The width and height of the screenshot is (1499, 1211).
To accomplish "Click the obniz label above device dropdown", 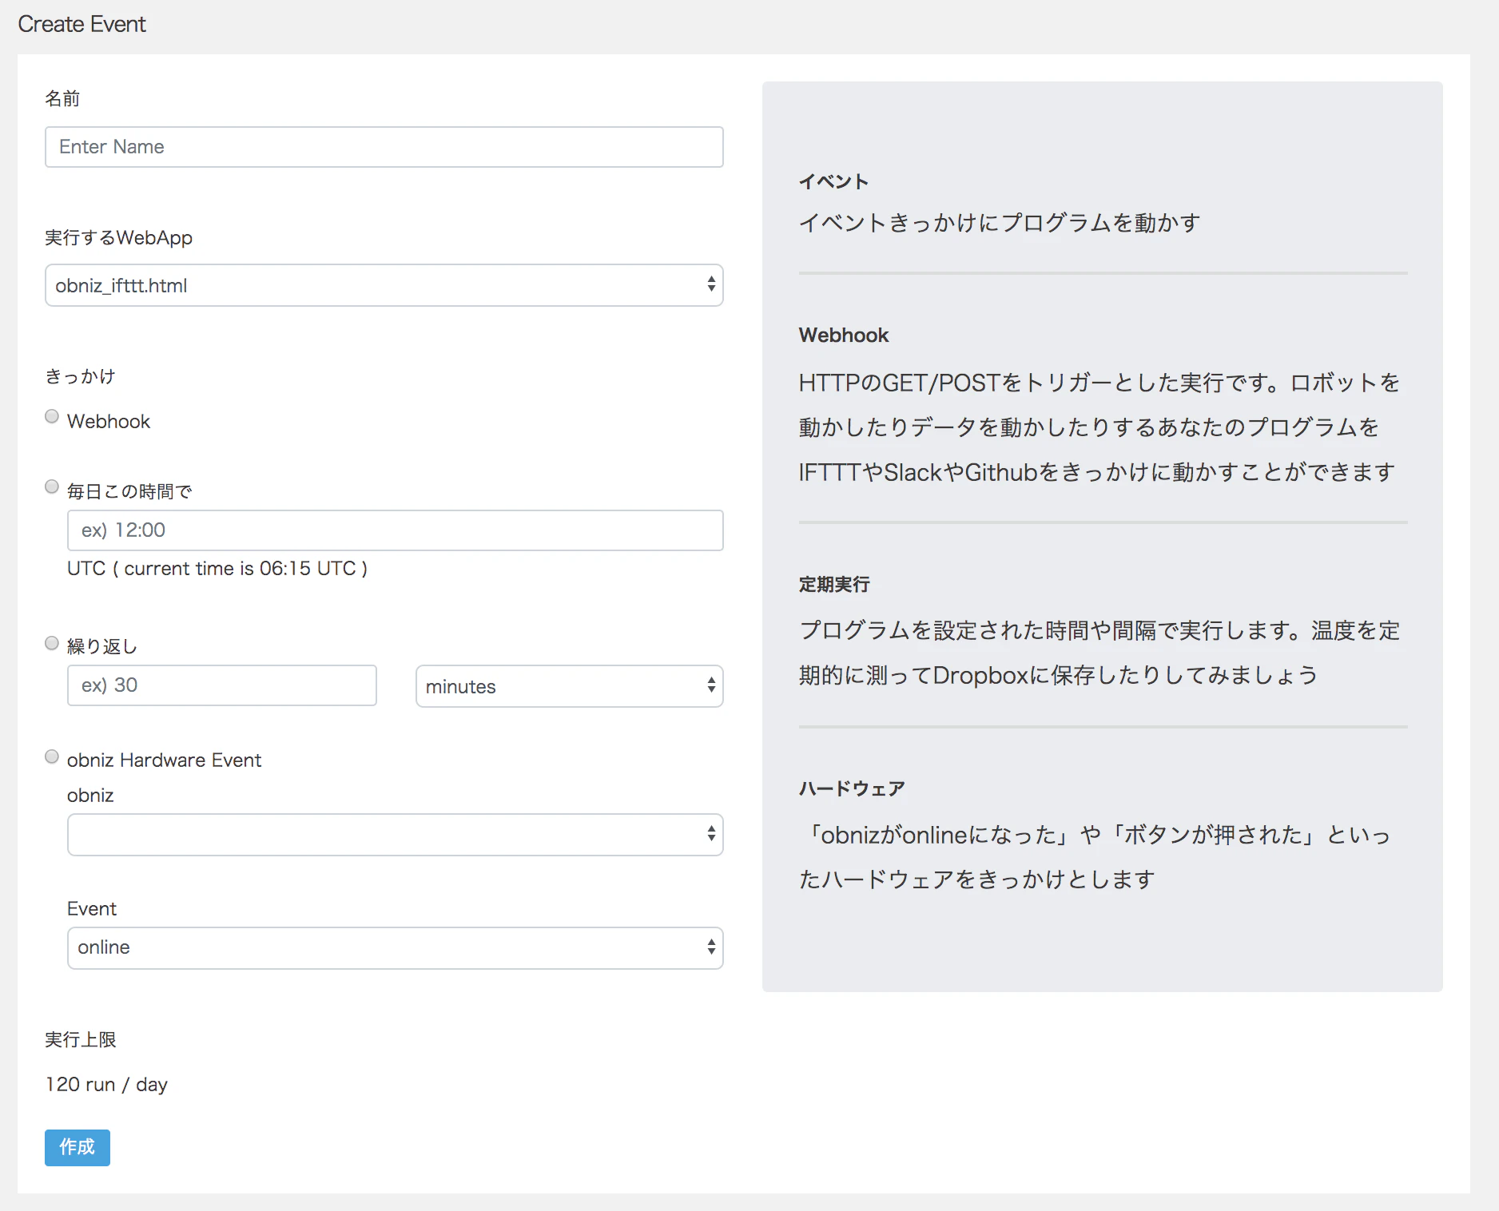I will pos(90,796).
